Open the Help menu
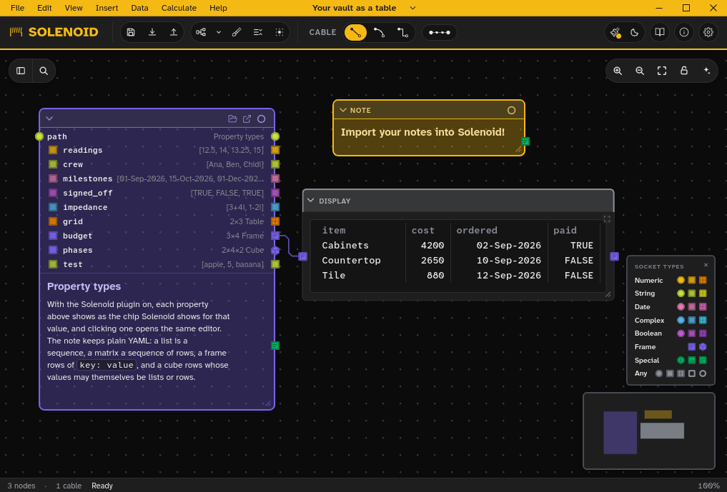Image resolution: width=727 pixels, height=492 pixels. click(x=218, y=8)
